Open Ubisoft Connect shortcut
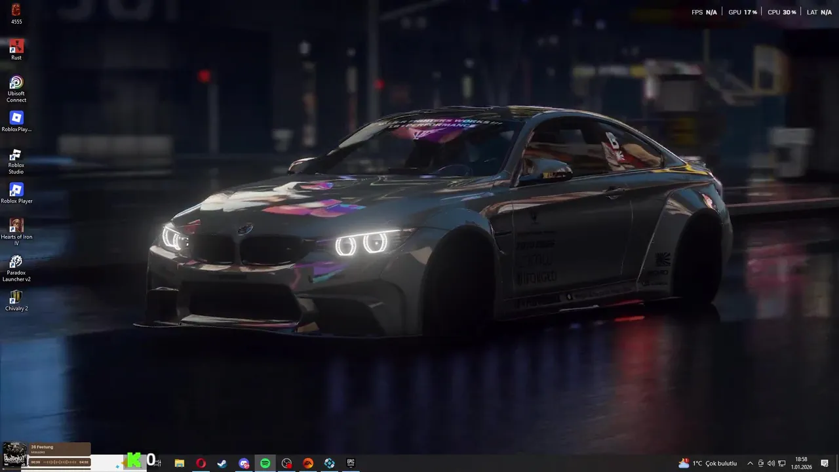The width and height of the screenshot is (839, 472). (16, 88)
